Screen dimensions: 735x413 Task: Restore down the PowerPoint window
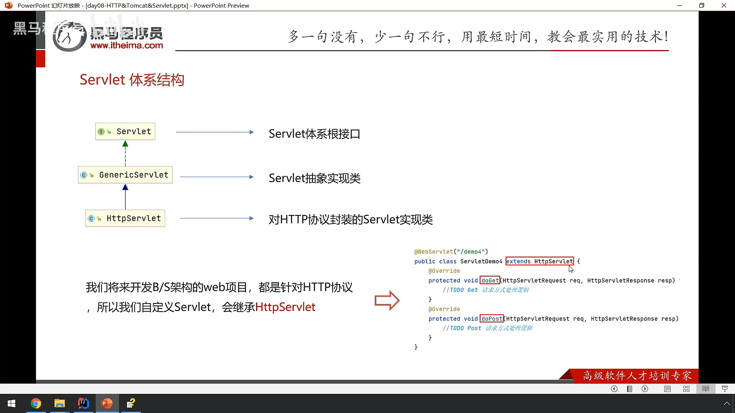701,5
